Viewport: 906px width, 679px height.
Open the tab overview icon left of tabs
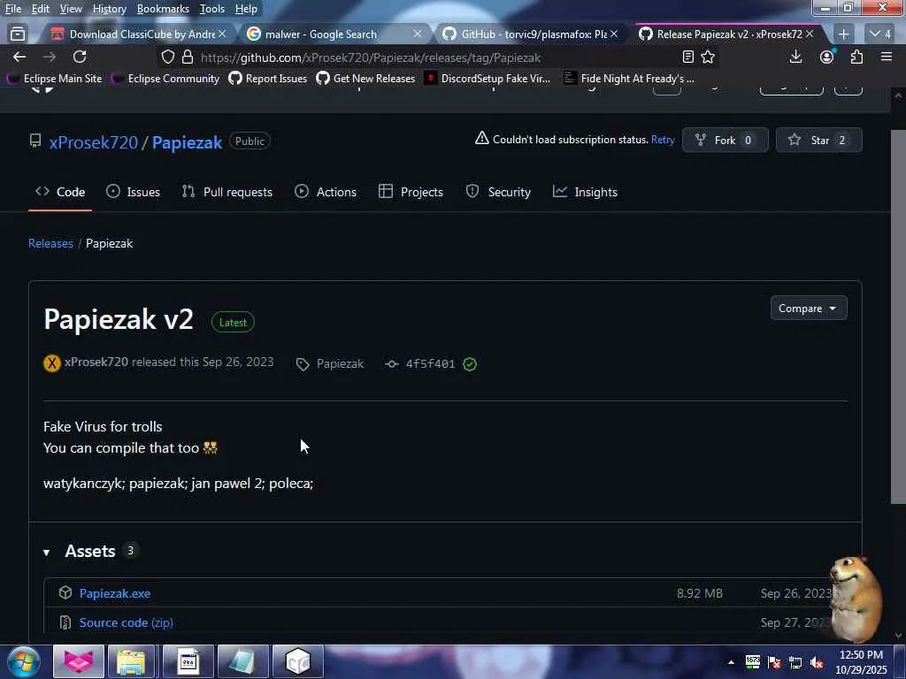click(x=18, y=34)
